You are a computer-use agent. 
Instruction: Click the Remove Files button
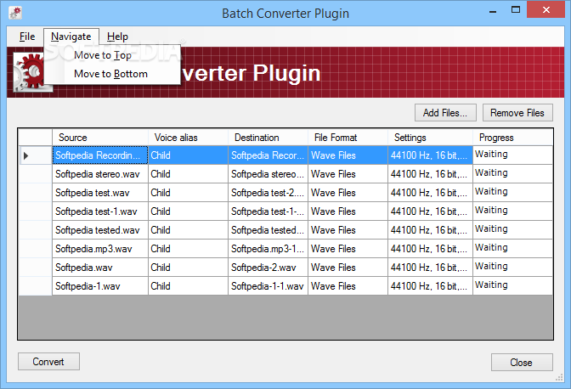coord(517,113)
